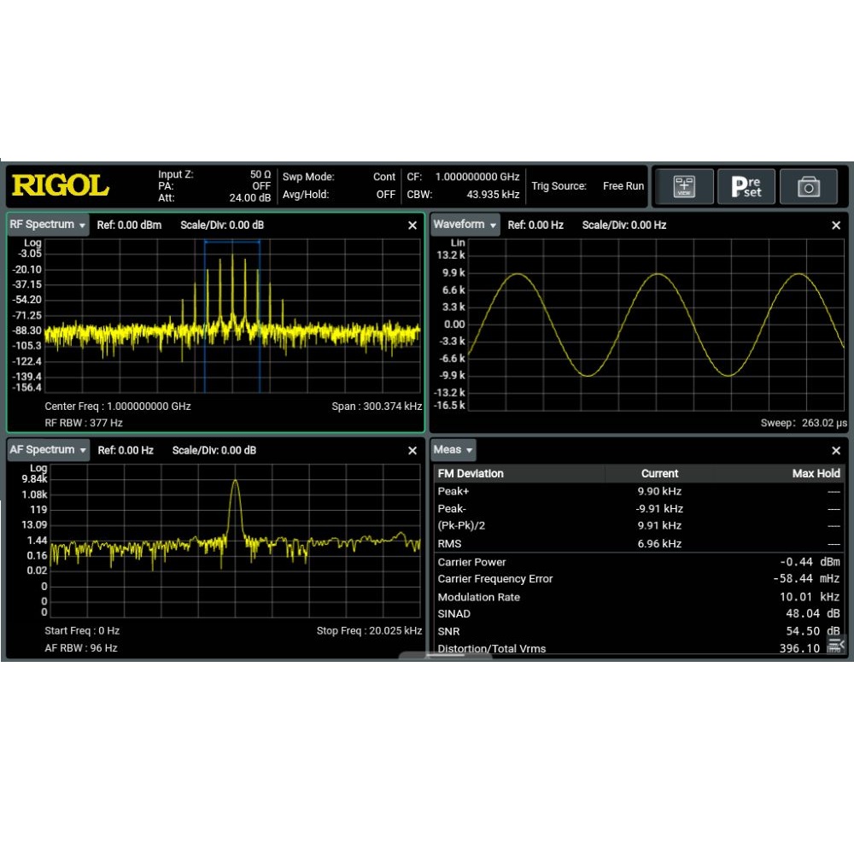The image size is (854, 854).
Task: Click the Modulation Rate row
Action: (639, 597)
